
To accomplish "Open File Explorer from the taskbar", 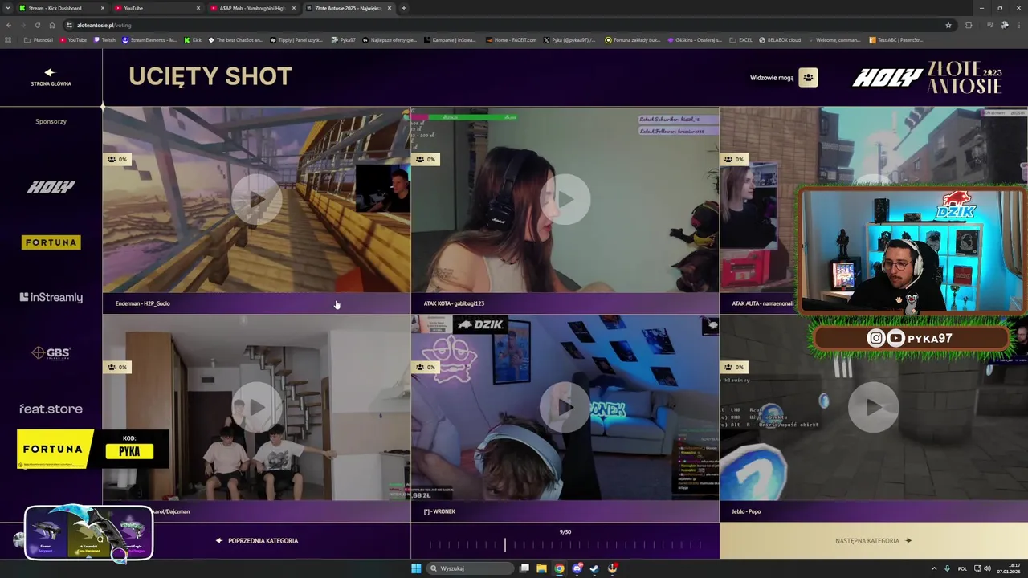I will (541, 568).
